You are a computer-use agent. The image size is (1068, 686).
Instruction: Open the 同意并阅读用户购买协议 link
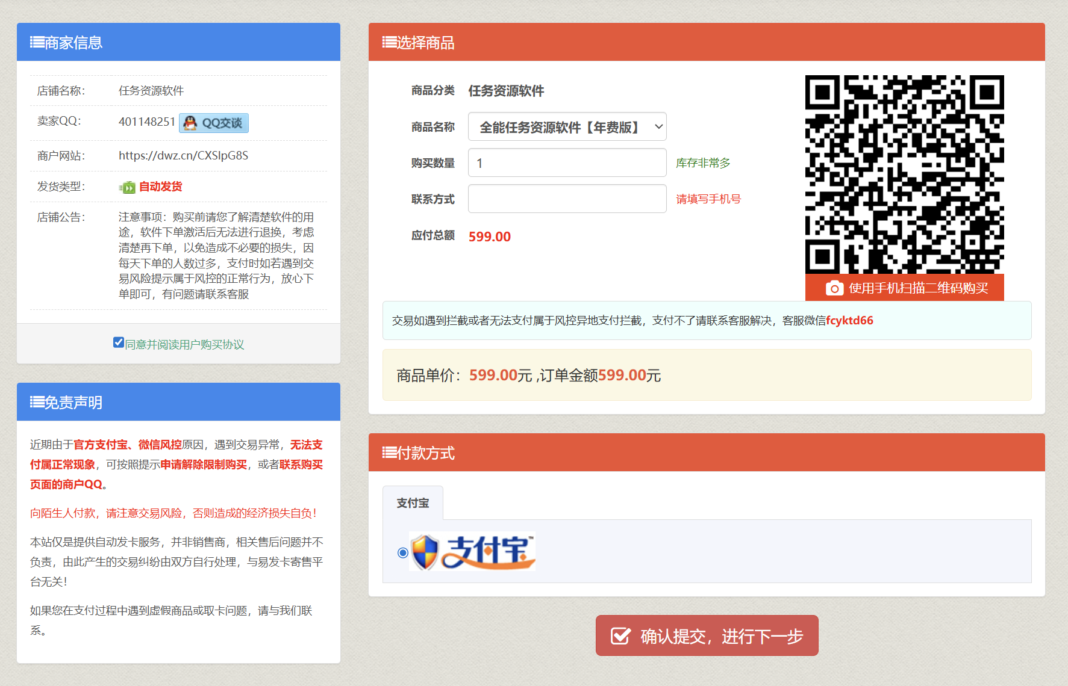[184, 344]
